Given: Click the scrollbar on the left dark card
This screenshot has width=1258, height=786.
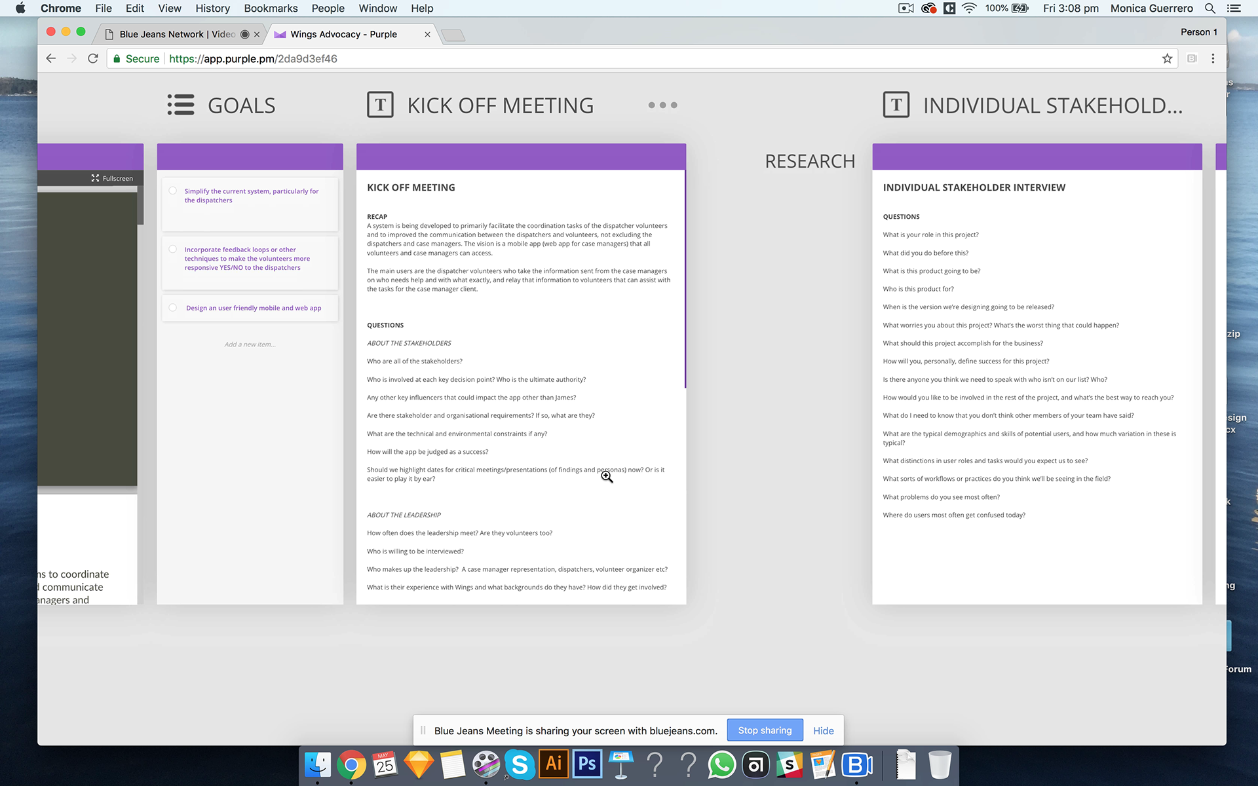Looking at the screenshot, I should [140, 206].
